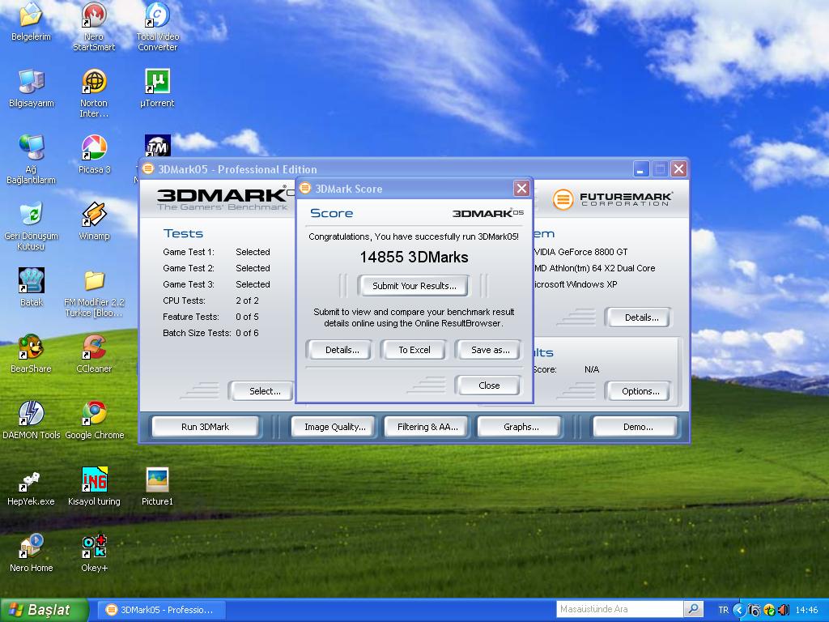The image size is (829, 622).
Task: Click the Feature Tests label
Action: point(191,317)
